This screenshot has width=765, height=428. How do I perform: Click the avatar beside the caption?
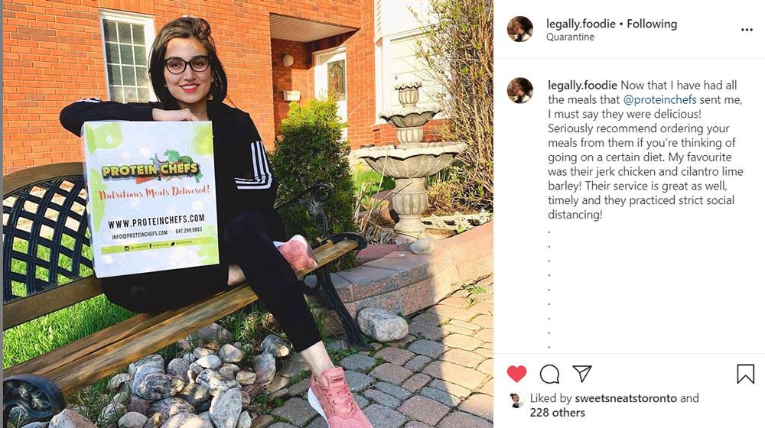tap(520, 90)
